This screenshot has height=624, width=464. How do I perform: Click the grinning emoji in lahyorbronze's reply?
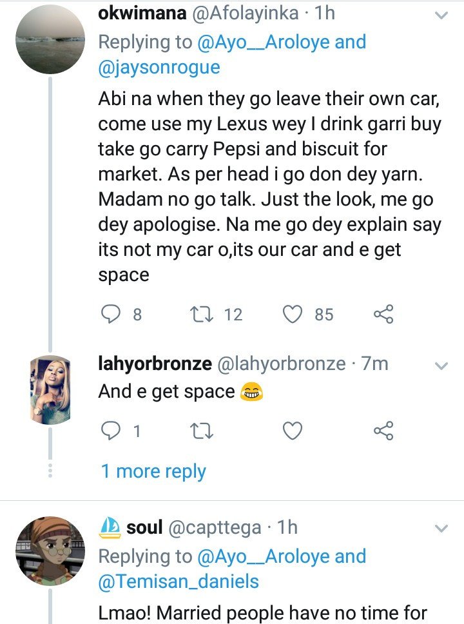click(251, 391)
